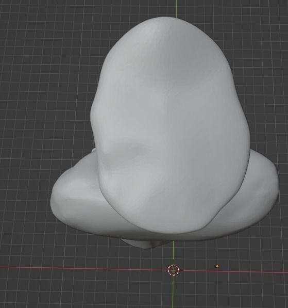Image resolution: width=288 pixels, height=308 pixels.
Task: Click the orange object origin dot
Action: (x=217, y=266)
